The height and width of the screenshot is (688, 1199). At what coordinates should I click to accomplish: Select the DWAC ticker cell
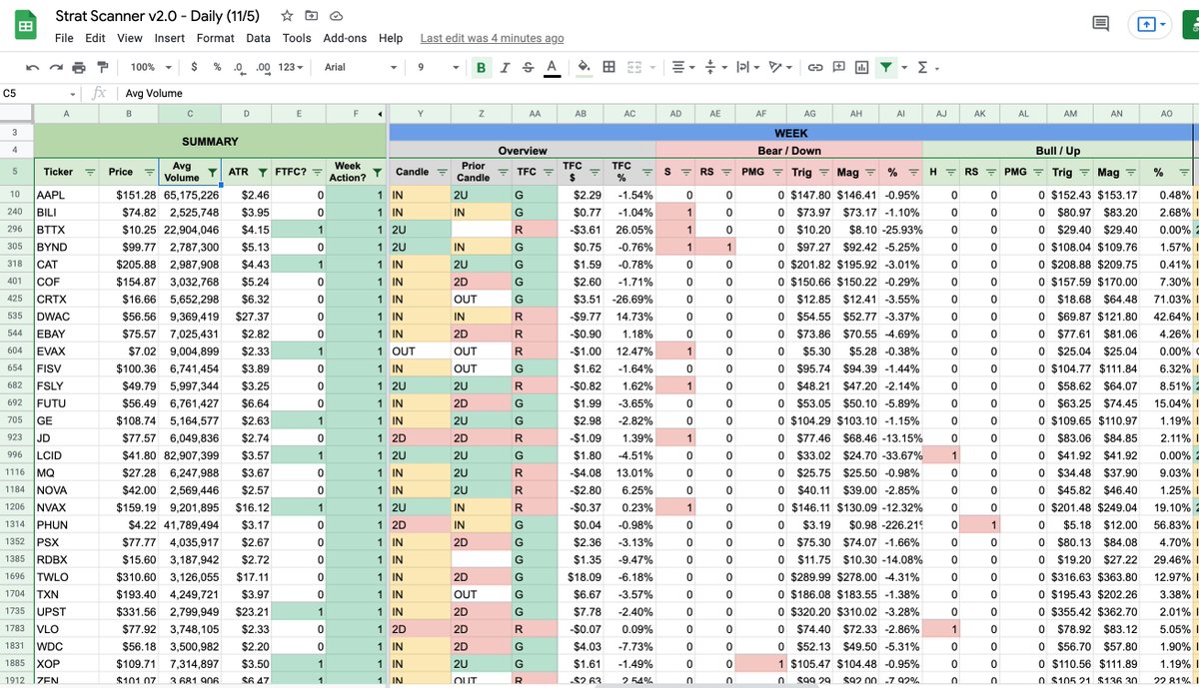click(x=66, y=317)
